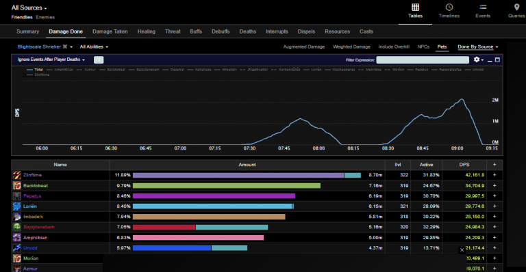This screenshot has width=526, height=272.
Task: Expand the Imbadelv row with plus icon
Action: [x=494, y=217]
